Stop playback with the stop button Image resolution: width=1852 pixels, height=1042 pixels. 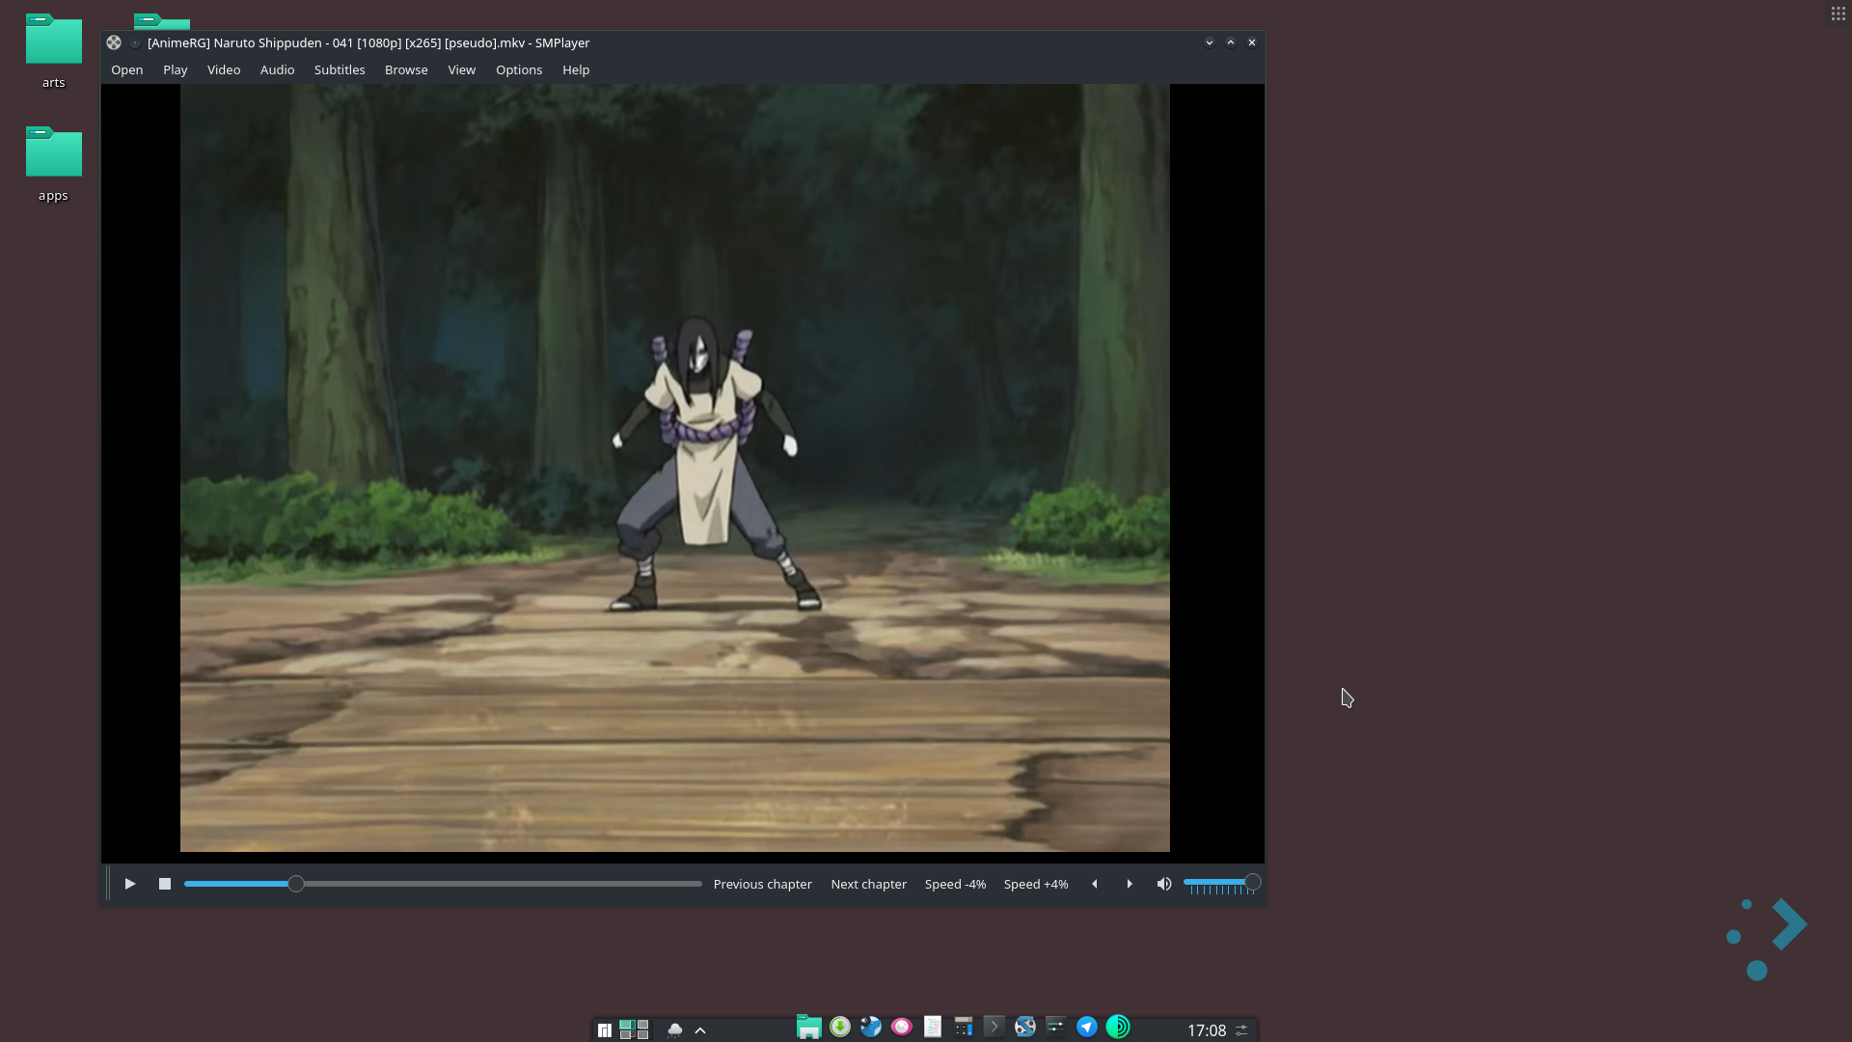(165, 884)
